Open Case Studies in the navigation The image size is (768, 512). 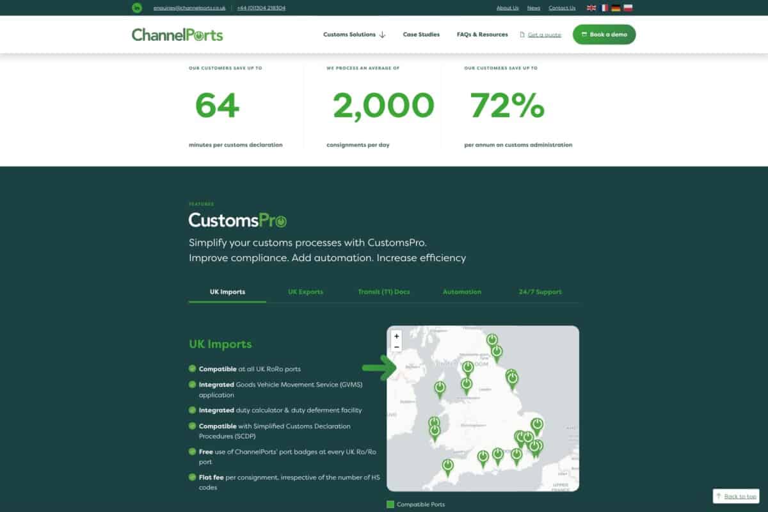click(x=421, y=35)
